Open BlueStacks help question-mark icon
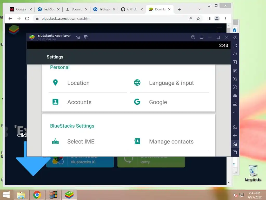Viewport: 266px width, 200px height. click(193, 37)
